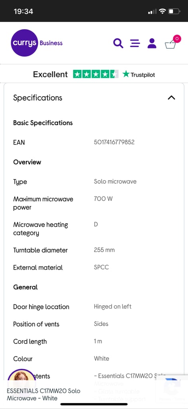Open the hamburger menu icon
Viewport: 188px width, 409px height.
(135, 43)
